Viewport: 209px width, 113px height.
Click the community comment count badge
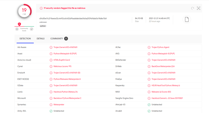pos(66,39)
